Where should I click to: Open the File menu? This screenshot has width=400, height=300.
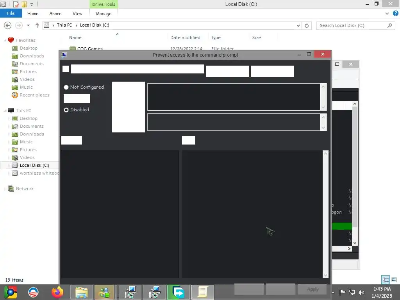11,13
